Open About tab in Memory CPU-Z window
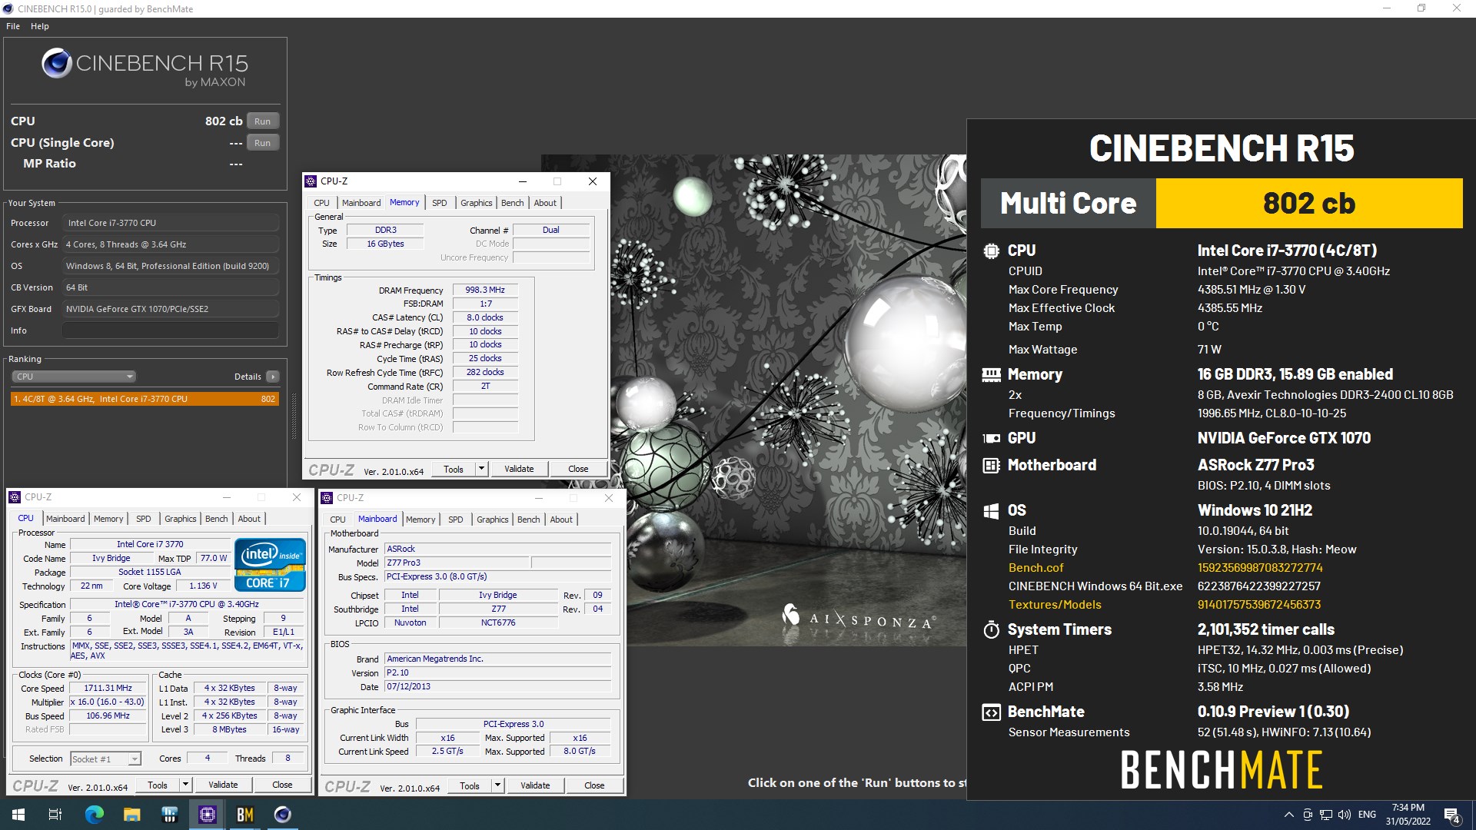Screen dimensions: 1476x830 click(x=545, y=203)
